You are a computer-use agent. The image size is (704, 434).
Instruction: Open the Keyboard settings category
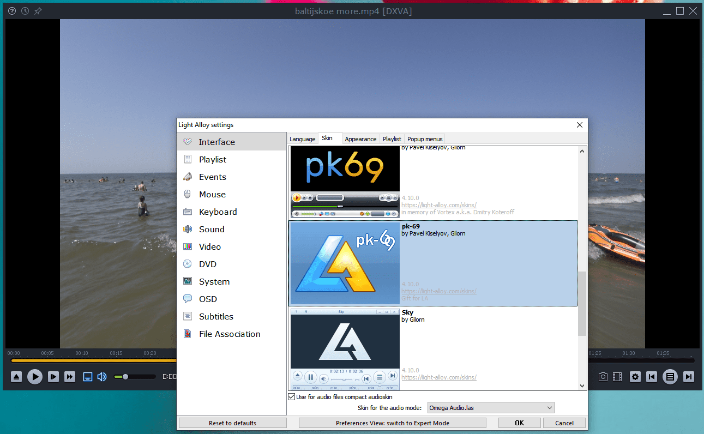pos(232,212)
